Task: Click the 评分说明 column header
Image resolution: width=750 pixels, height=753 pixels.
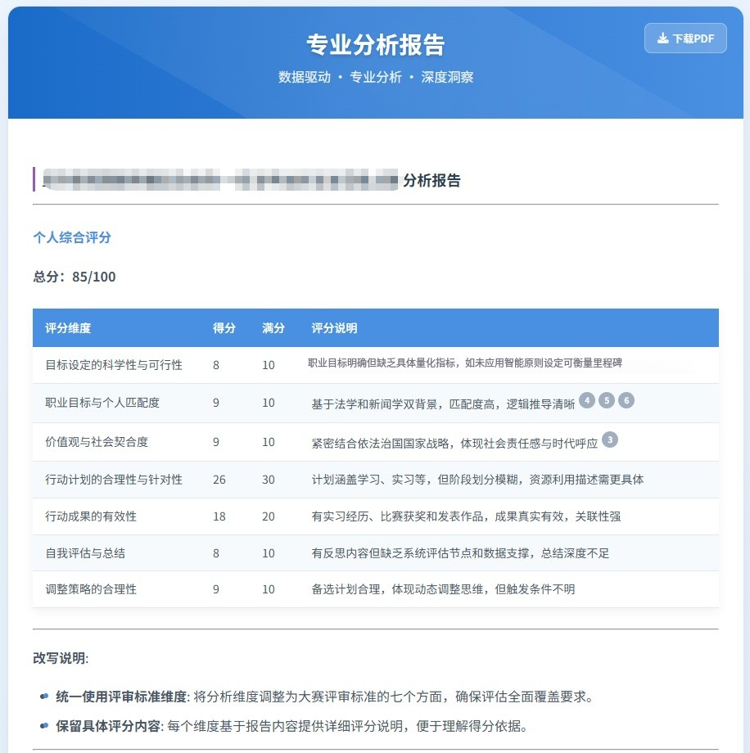Action: [334, 328]
